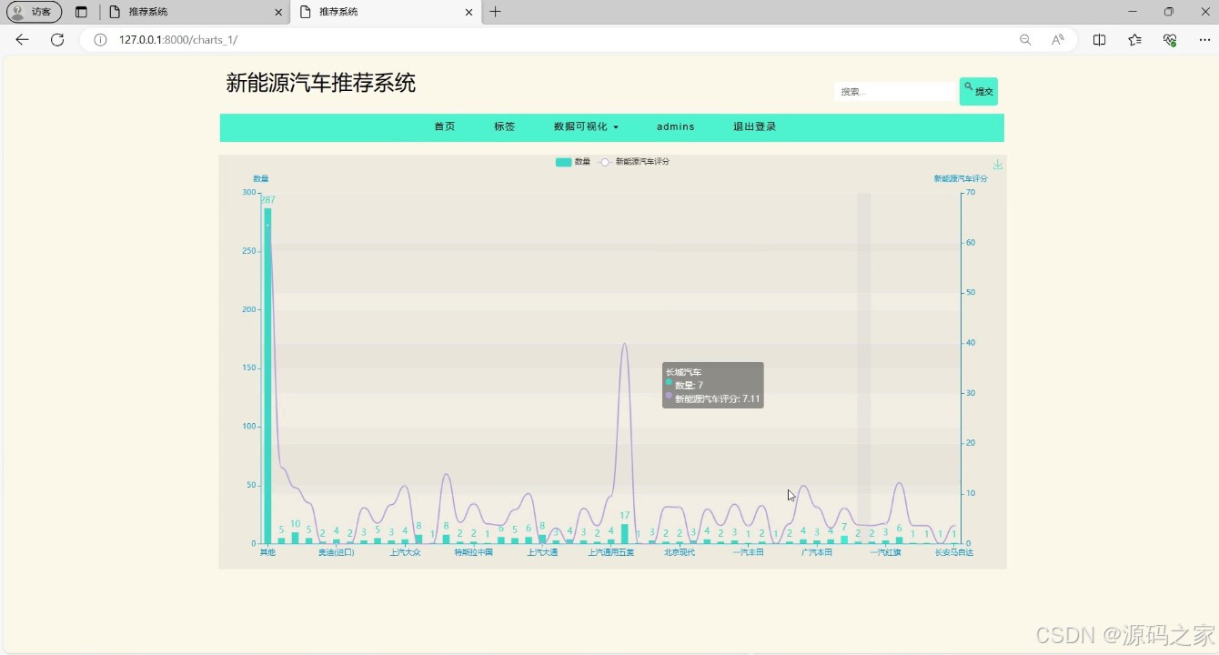Focus the 搜索 search input field
The image size is (1219, 655).
click(895, 92)
